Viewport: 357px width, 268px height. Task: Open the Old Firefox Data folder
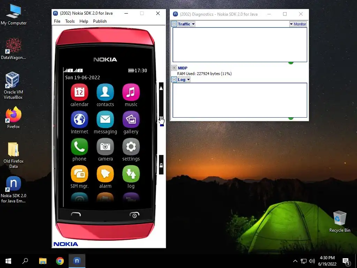point(14,155)
